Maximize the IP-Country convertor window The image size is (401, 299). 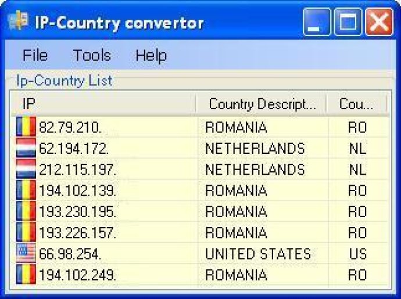tap(348, 21)
